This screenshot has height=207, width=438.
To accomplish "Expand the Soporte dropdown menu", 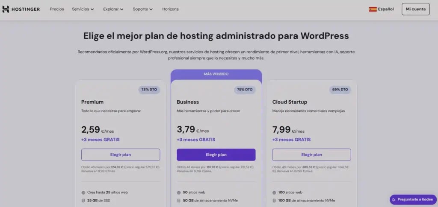I will coord(143,9).
